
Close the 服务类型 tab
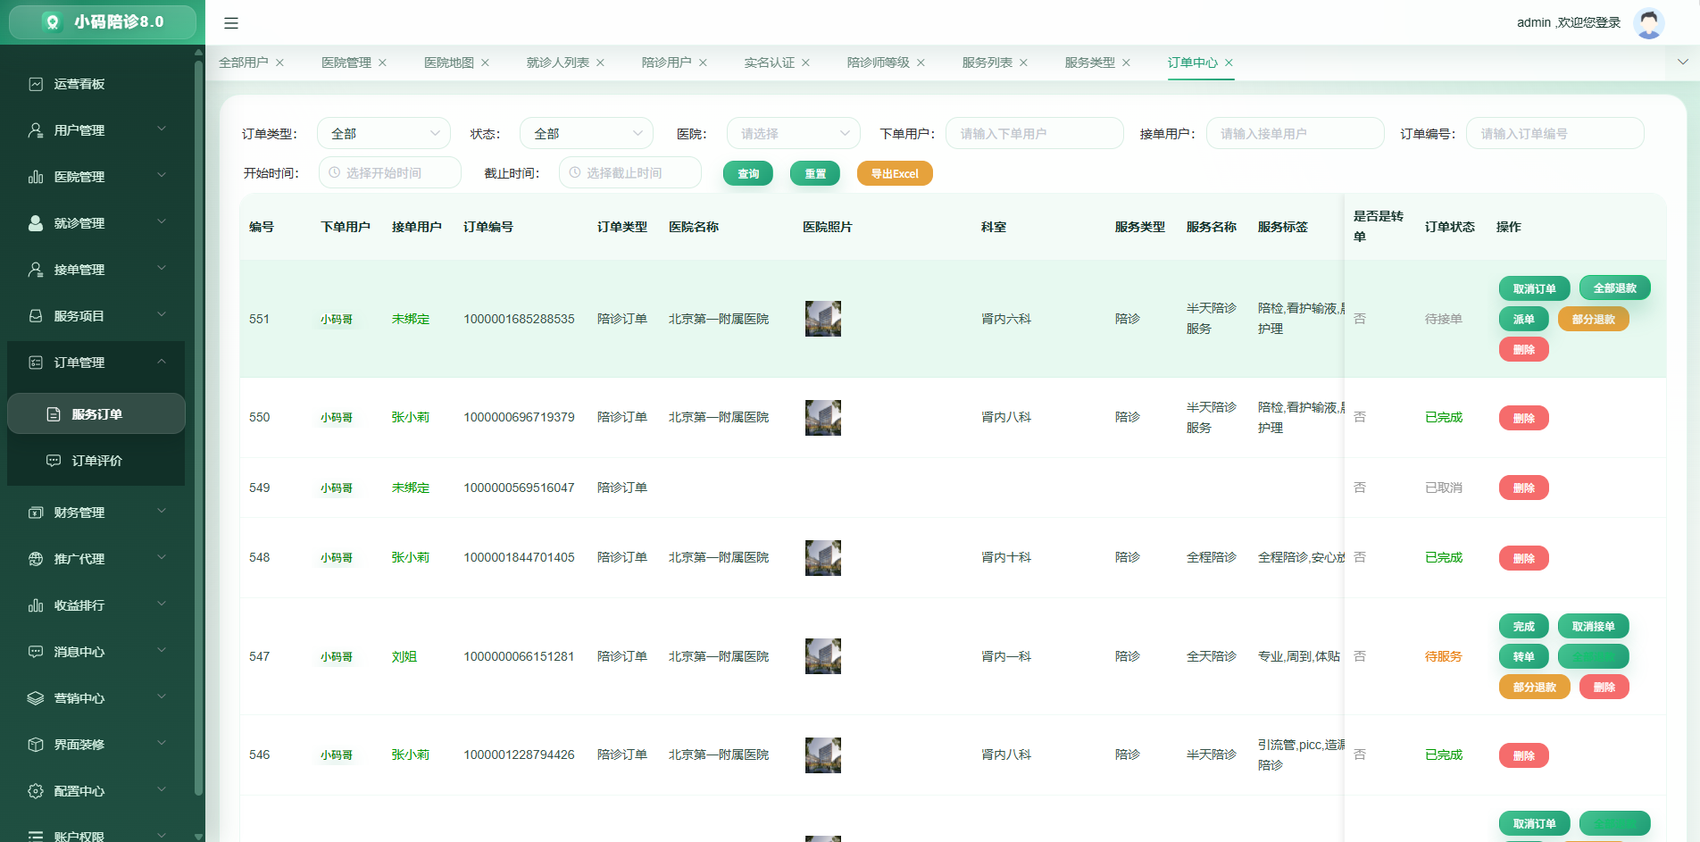(1126, 63)
